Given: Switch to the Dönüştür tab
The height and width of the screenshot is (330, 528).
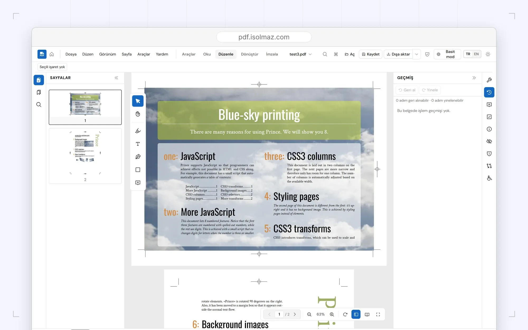Looking at the screenshot, I should pyautogui.click(x=249, y=54).
